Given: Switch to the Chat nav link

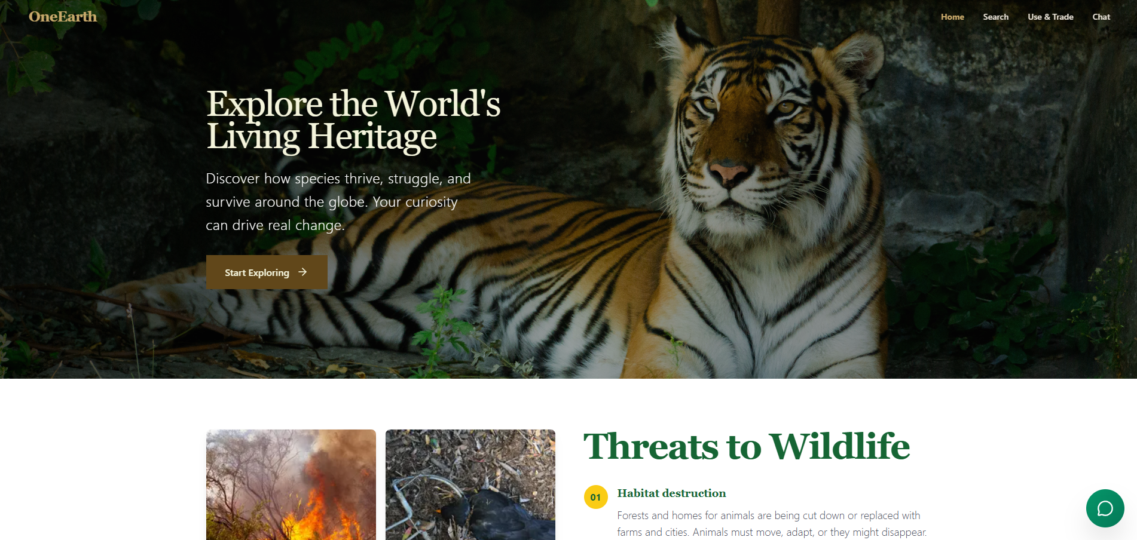Looking at the screenshot, I should [x=1101, y=17].
